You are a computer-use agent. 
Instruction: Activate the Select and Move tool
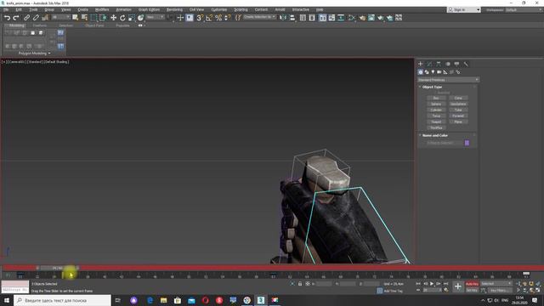click(x=113, y=17)
